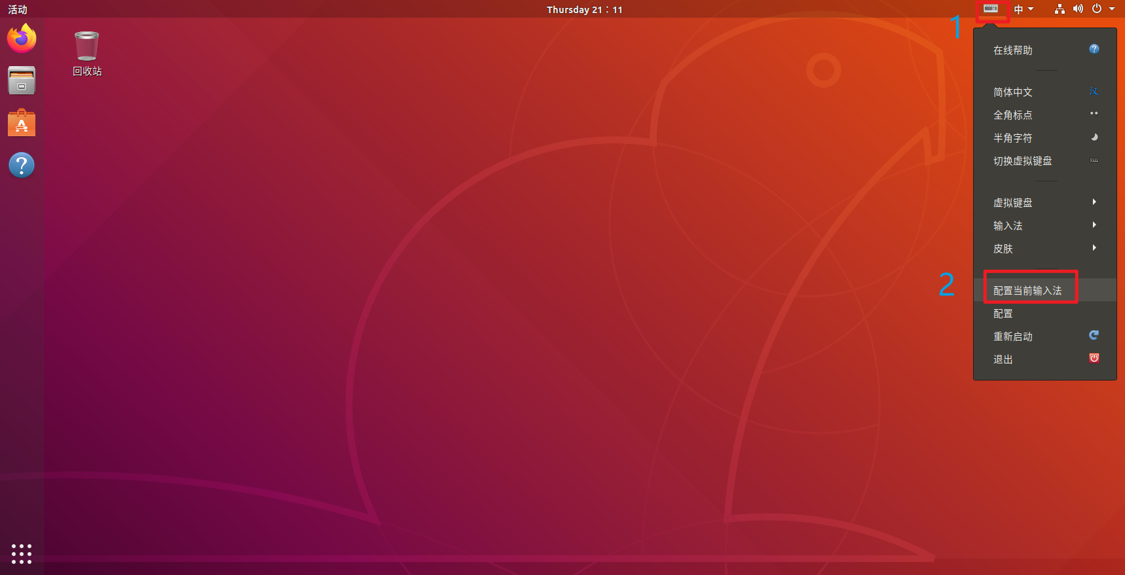Open the Help question mark dock icon
This screenshot has width=1125, height=575.
(22, 165)
